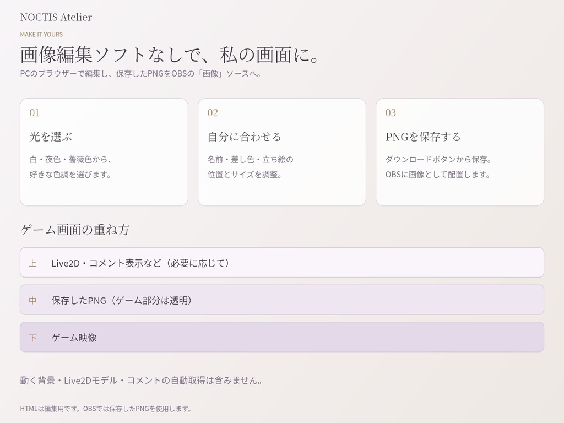Click the subtitle starting with PCのブラウザーで編集し
The height and width of the screenshot is (423, 564).
140,74
